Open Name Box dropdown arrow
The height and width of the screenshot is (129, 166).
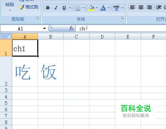pos(44,29)
